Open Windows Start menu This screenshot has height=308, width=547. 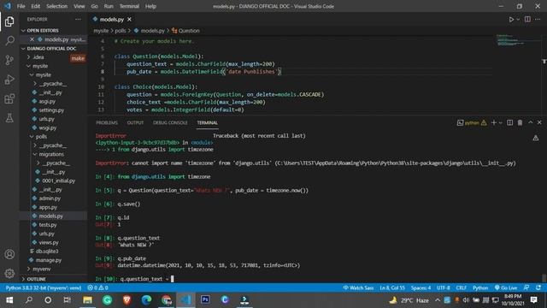[x=9, y=300]
